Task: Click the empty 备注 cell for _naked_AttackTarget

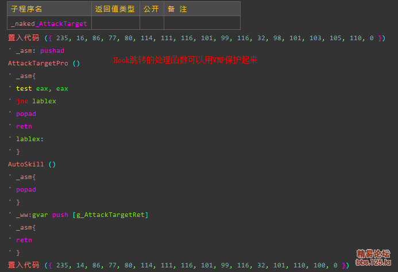Action: point(202,23)
